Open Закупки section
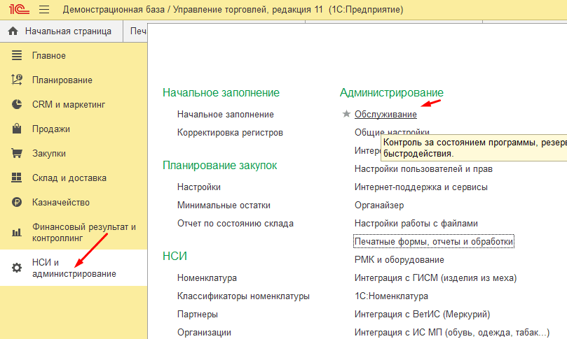 (x=74, y=154)
